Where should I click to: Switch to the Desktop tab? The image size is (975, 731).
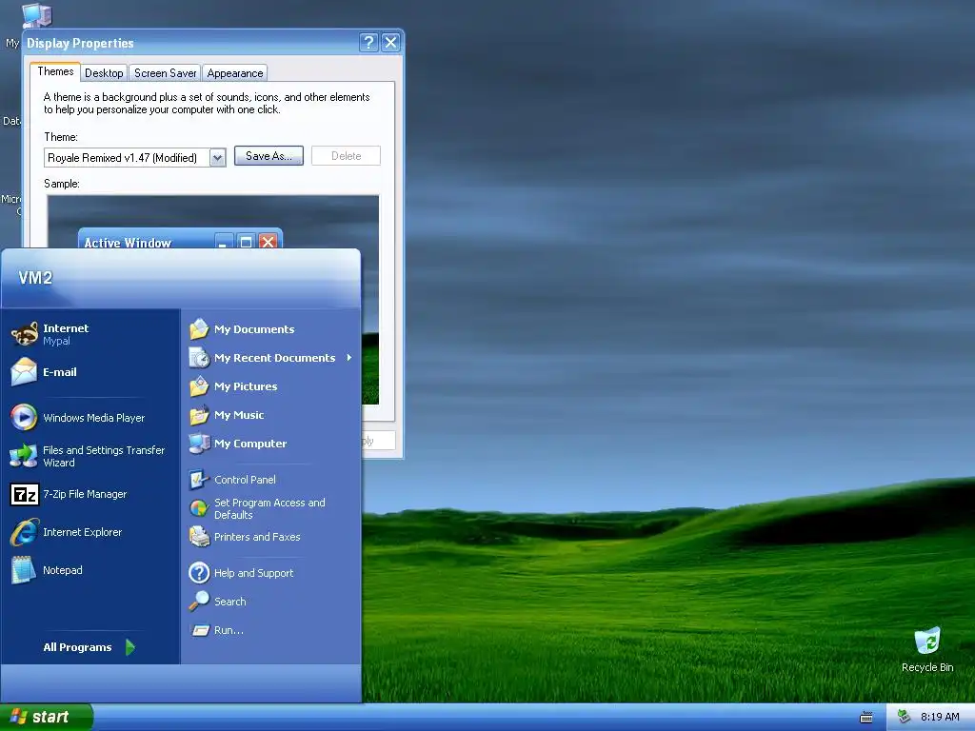click(x=104, y=72)
